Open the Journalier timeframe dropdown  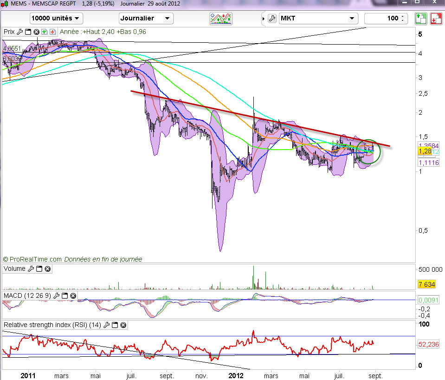tap(146, 18)
